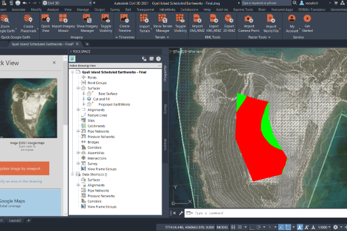This screenshot has width=347, height=231.
Task: Click the Import Camera Photo icon
Action: coord(249,19)
